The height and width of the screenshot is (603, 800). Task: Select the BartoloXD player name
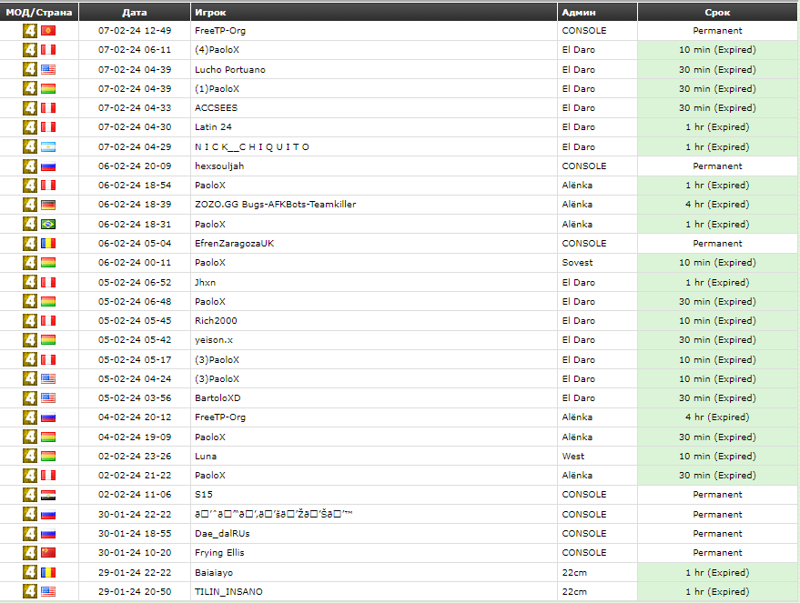[218, 398]
